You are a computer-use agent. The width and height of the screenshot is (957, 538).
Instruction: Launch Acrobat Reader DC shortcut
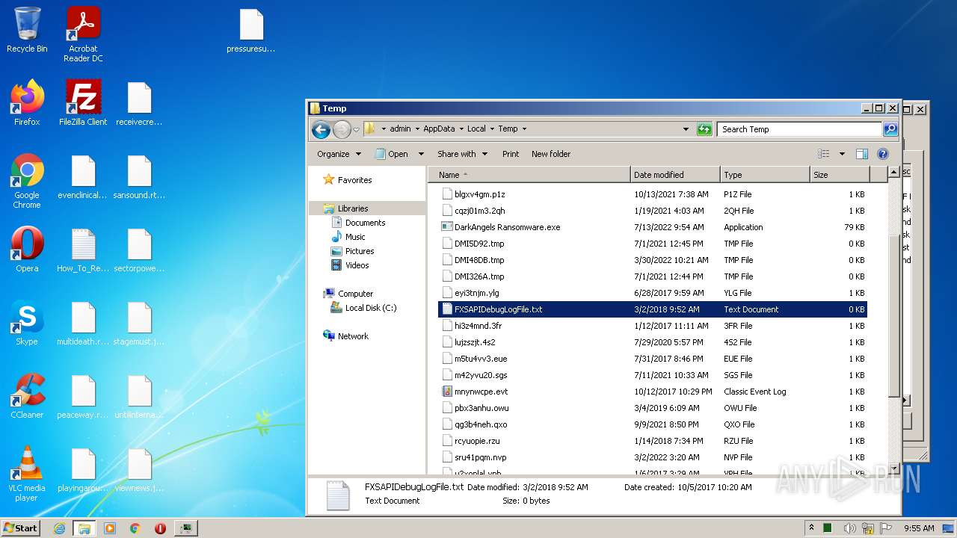pos(83,34)
